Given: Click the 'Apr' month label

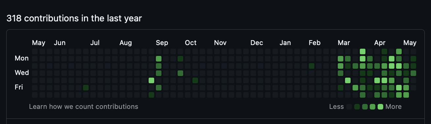Looking at the screenshot, I should pyautogui.click(x=380, y=43).
